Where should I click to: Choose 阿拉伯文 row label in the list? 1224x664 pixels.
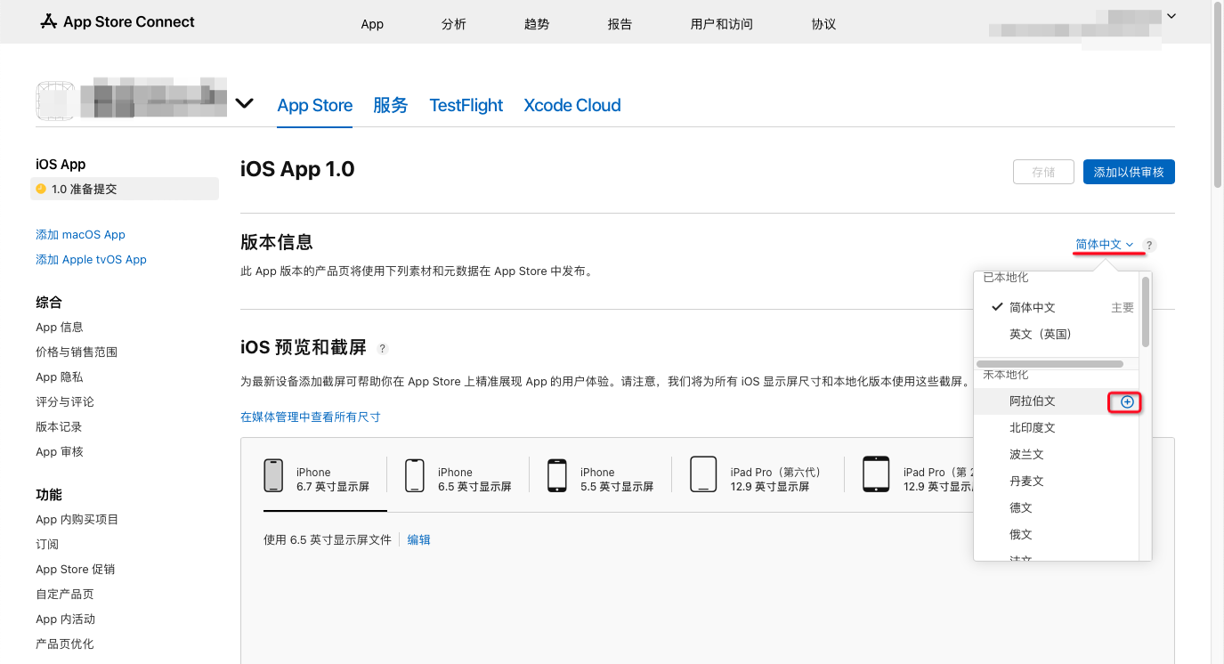(x=1033, y=401)
